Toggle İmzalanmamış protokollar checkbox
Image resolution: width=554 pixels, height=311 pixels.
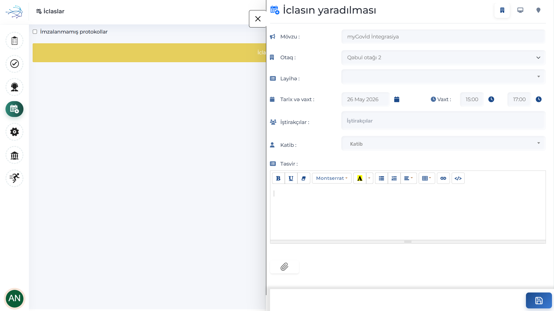pyautogui.click(x=35, y=32)
